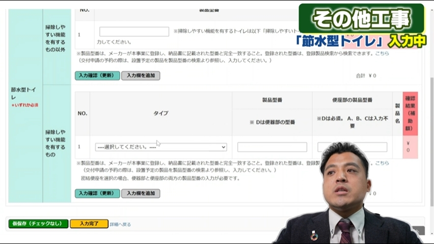
Task: Click the upper 入力欄を追加 button
Action: [x=141, y=76]
